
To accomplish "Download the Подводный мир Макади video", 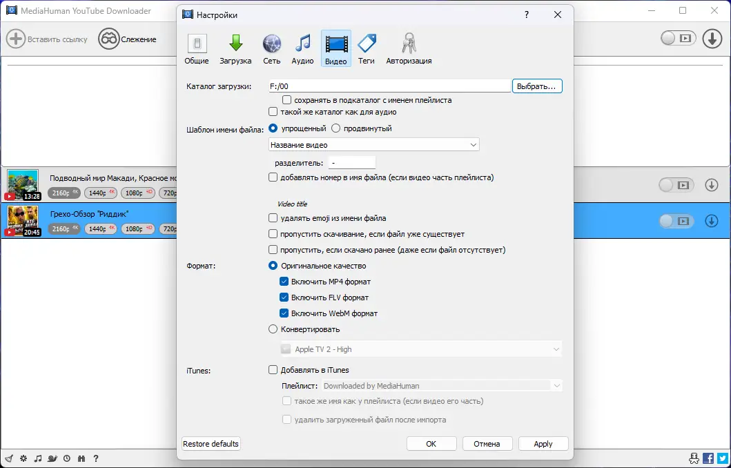I will (x=712, y=185).
